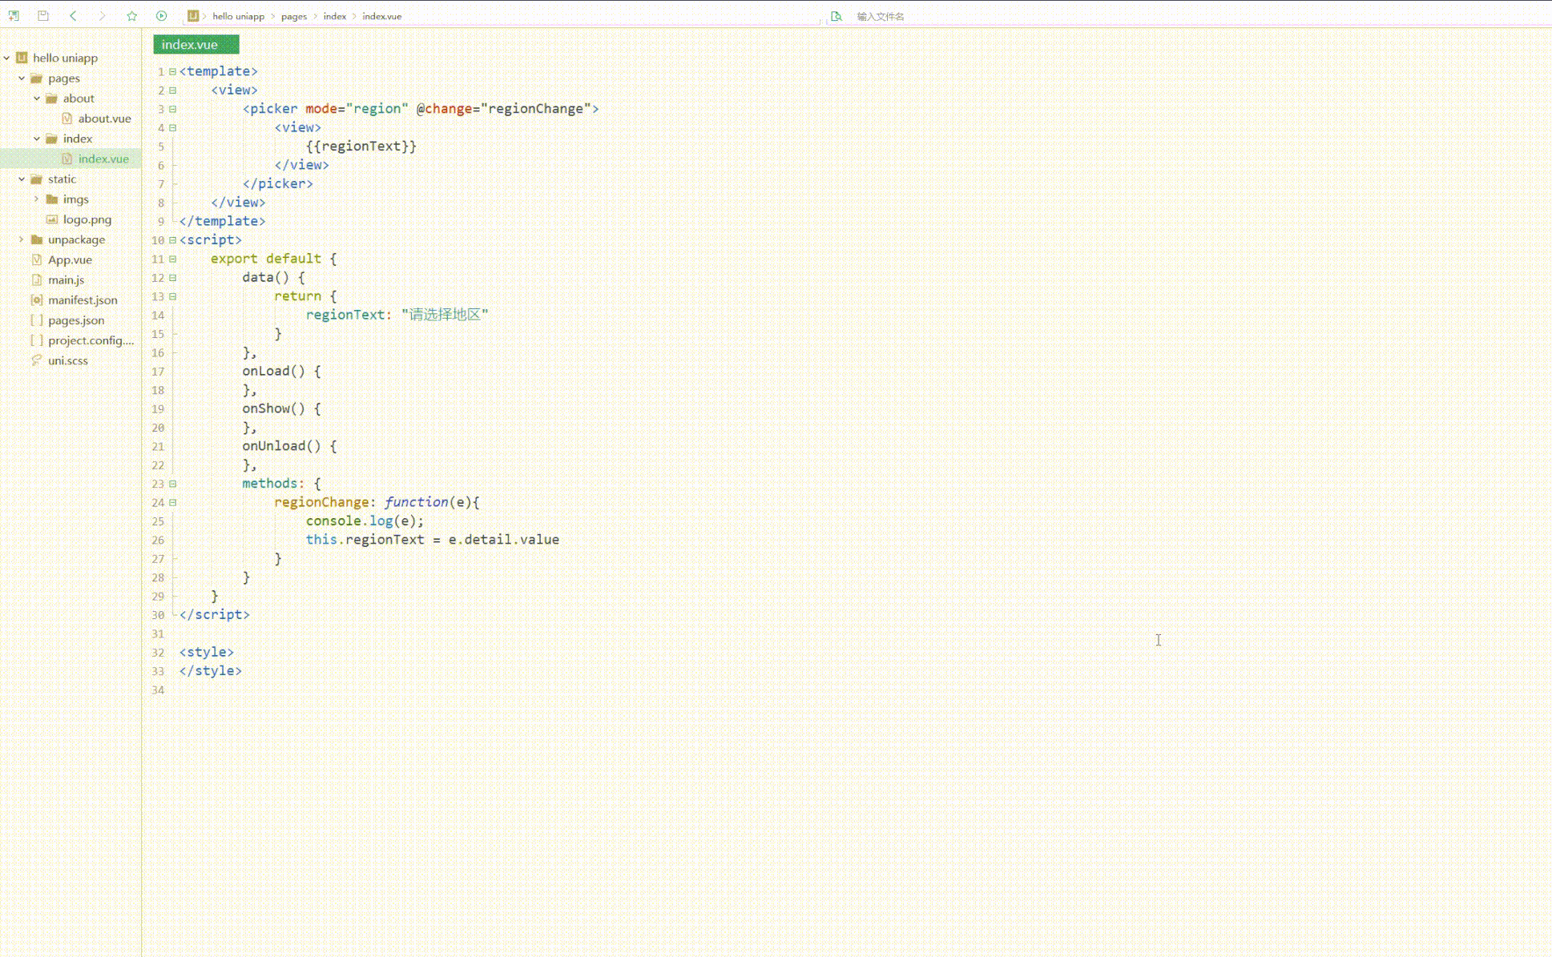Image resolution: width=1552 pixels, height=957 pixels.
Task: Fold the export default block at line 11
Action: click(x=172, y=259)
